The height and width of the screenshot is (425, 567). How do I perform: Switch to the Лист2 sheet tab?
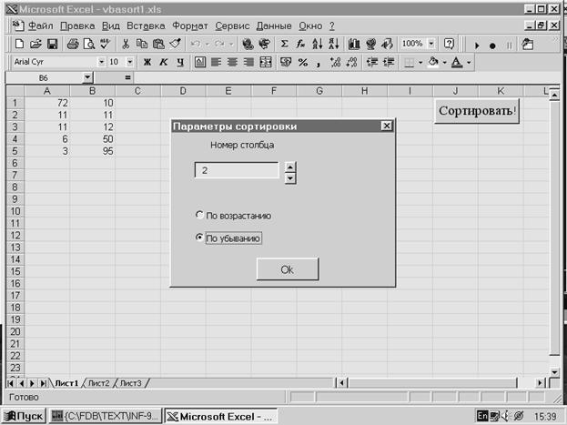pos(98,383)
